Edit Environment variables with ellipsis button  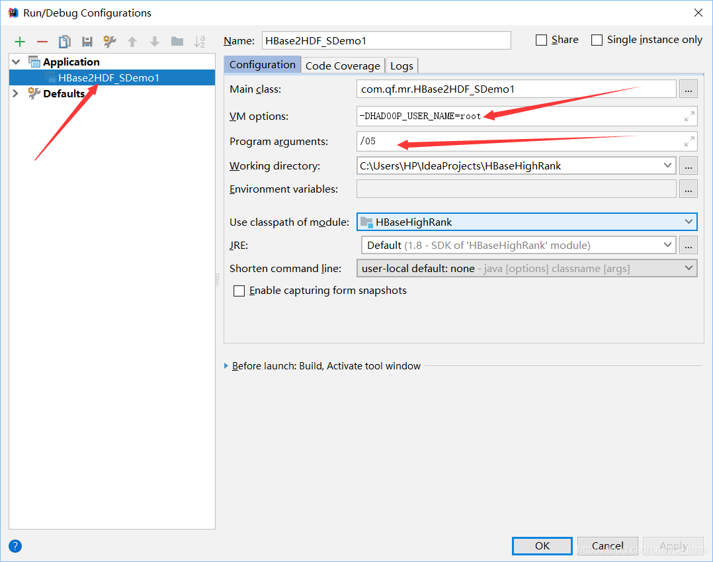click(689, 189)
